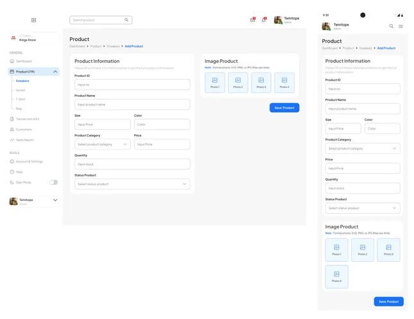Expand the Temitope profile menu in sidebar
The height and width of the screenshot is (319, 414).
pos(55,200)
